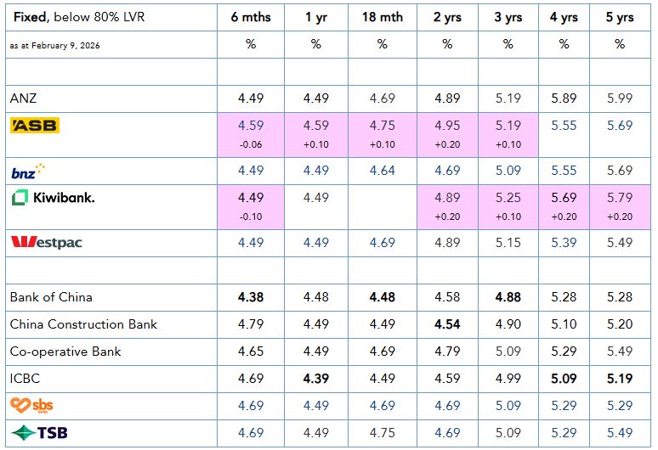Click the 3 yrs column header
This screenshot has height=450, width=658.
pos(508,17)
